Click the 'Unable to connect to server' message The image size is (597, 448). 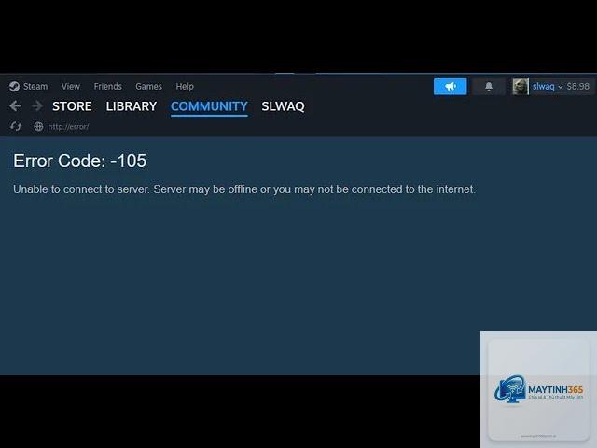pyautogui.click(x=244, y=189)
